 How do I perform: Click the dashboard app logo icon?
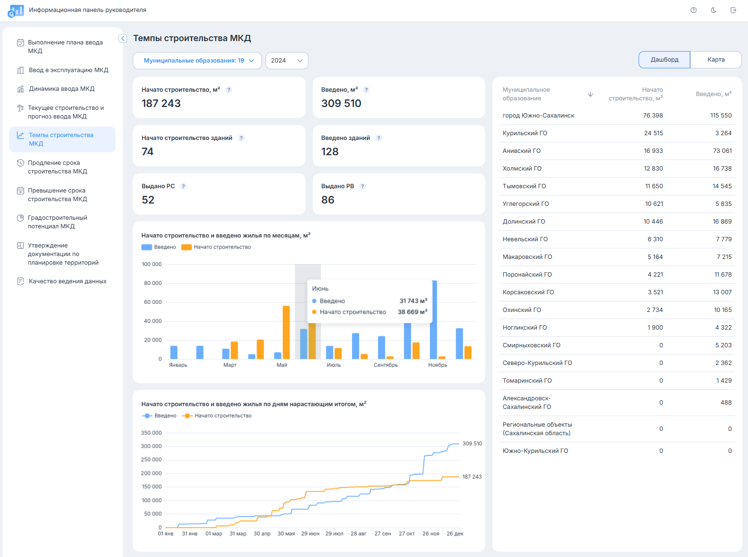coord(16,11)
